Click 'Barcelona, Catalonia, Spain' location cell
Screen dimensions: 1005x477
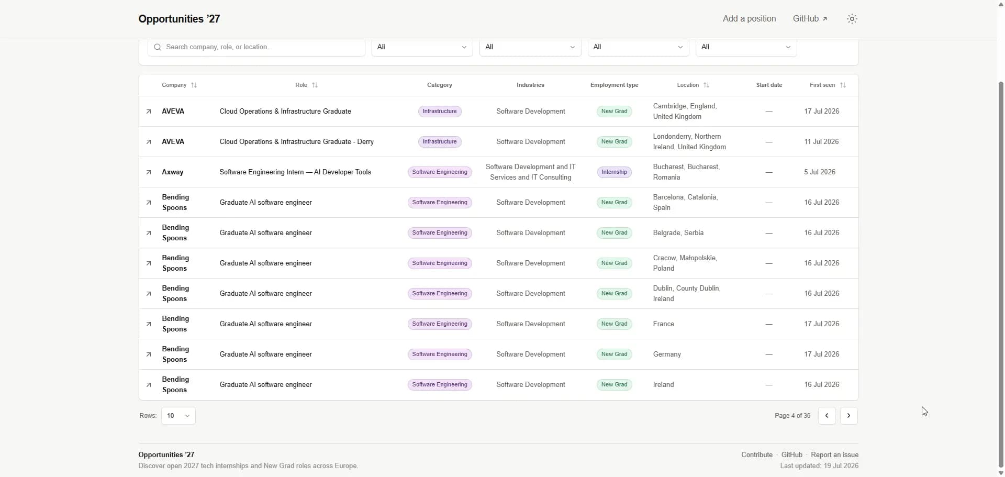[x=686, y=203]
